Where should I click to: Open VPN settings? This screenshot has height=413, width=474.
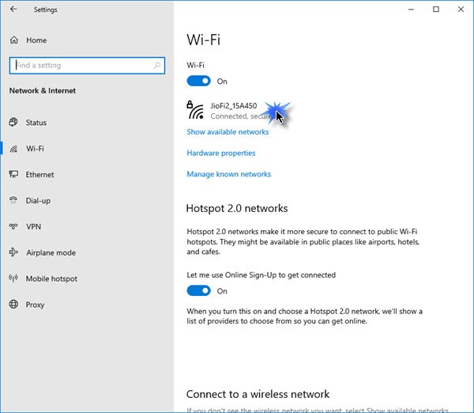[x=33, y=227]
